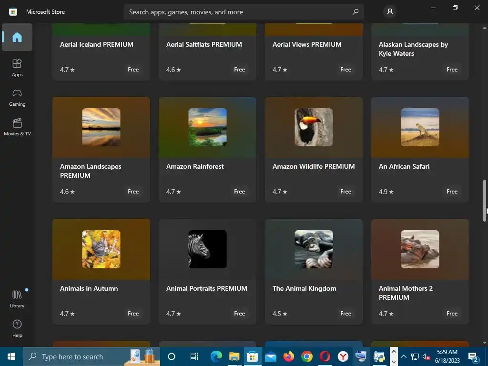Launch Google Chrome from taskbar
488x366 pixels.
306,356
